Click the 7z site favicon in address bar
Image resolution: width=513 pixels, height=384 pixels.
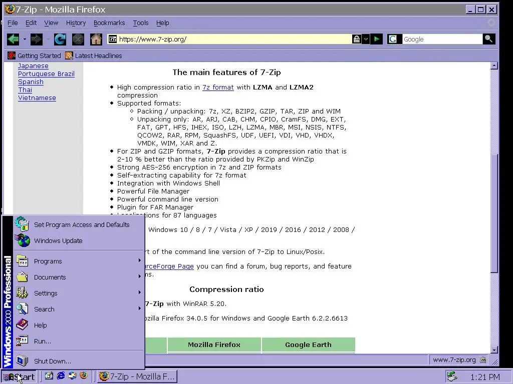113,39
